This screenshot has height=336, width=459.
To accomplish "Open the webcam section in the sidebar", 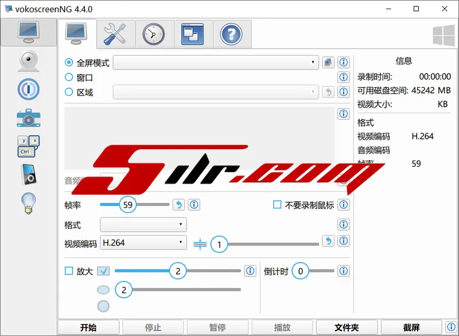I will [x=28, y=61].
